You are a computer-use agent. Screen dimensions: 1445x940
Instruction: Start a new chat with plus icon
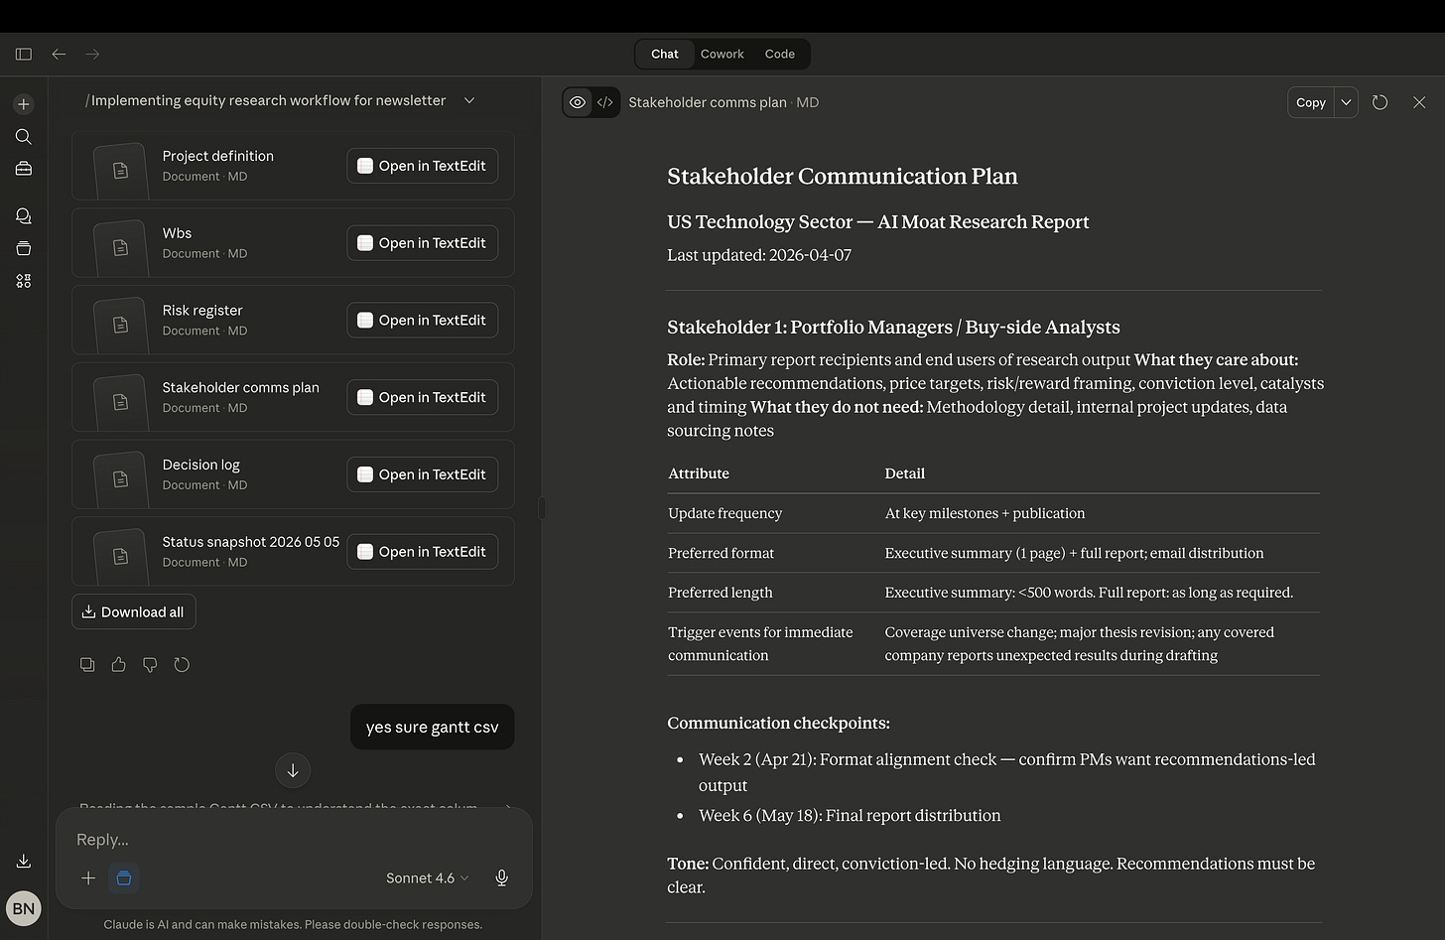click(24, 104)
